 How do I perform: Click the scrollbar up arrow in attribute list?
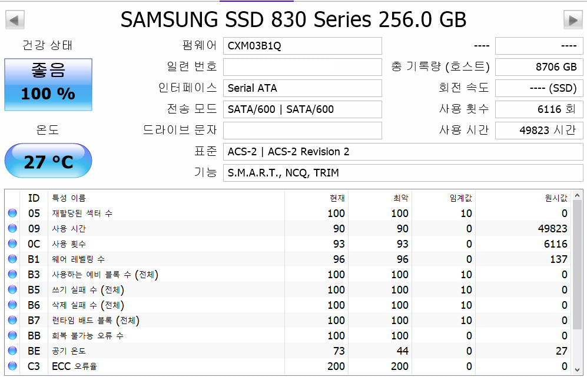pos(577,195)
